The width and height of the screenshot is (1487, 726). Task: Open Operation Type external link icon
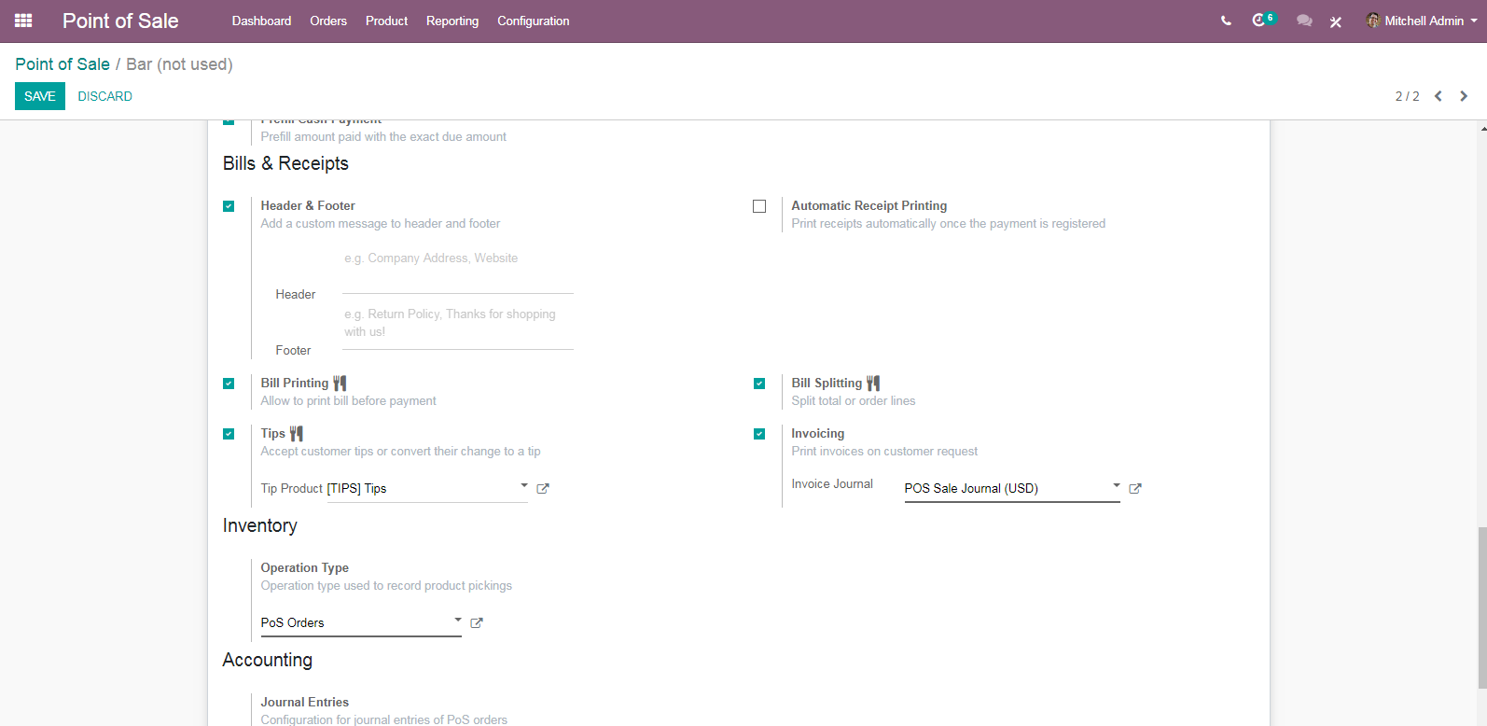(x=477, y=622)
